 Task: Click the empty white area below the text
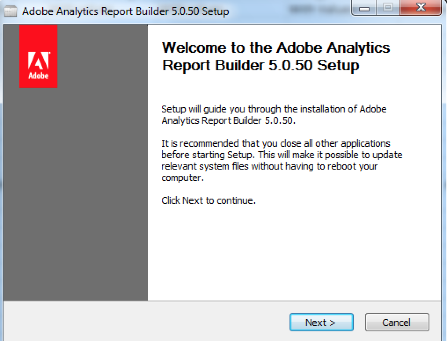click(294, 255)
